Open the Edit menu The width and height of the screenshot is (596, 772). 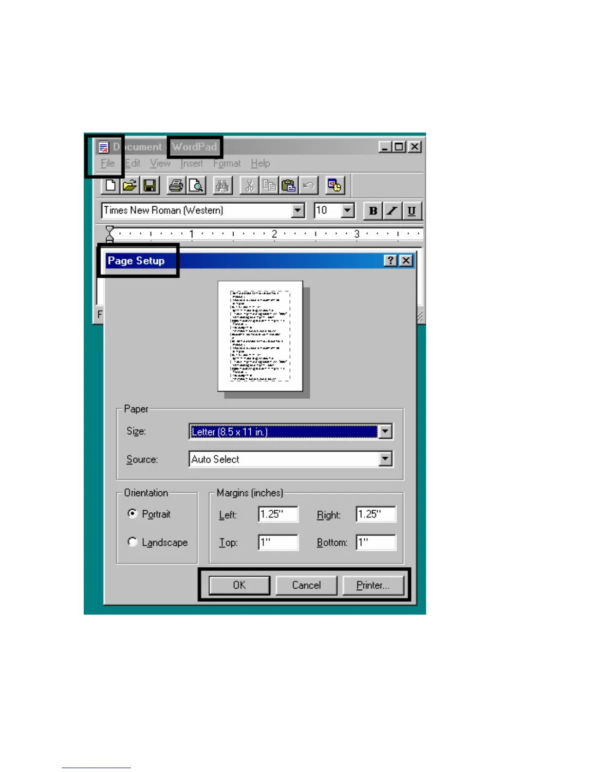132,163
